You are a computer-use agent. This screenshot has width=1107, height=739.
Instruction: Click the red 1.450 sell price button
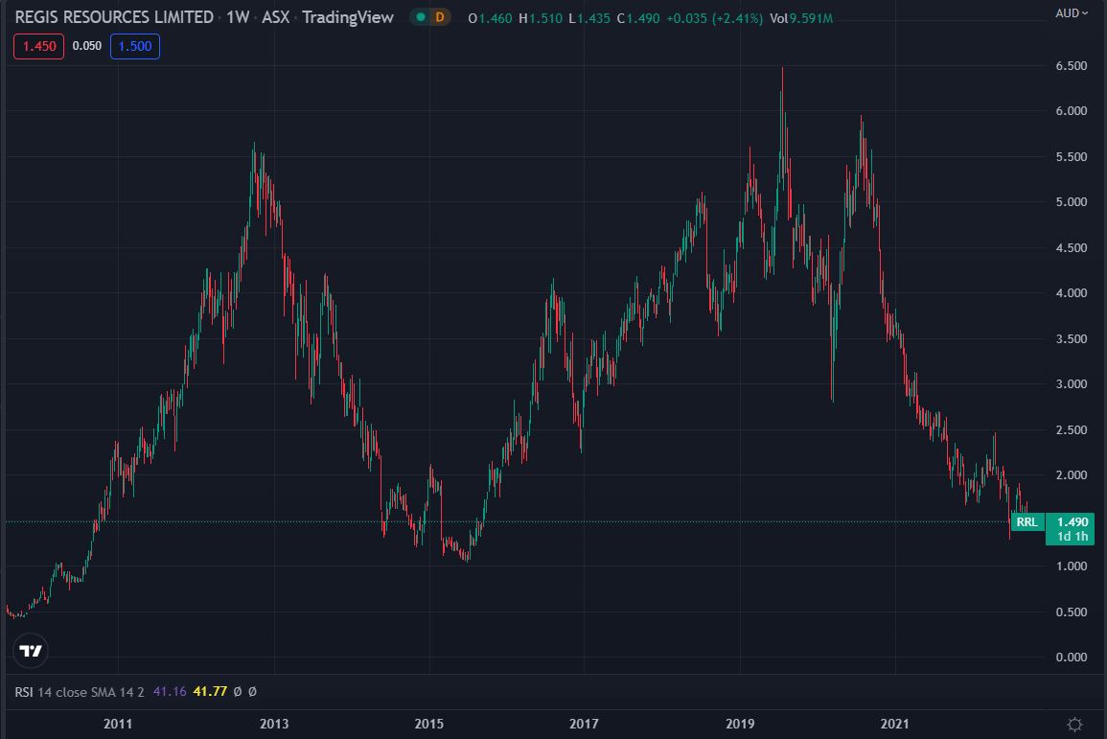coord(39,47)
